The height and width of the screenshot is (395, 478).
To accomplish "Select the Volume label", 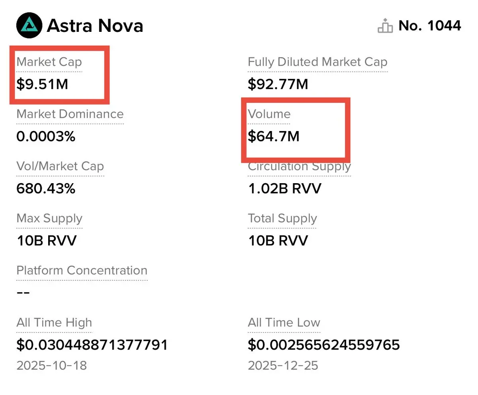I will click(x=269, y=114).
